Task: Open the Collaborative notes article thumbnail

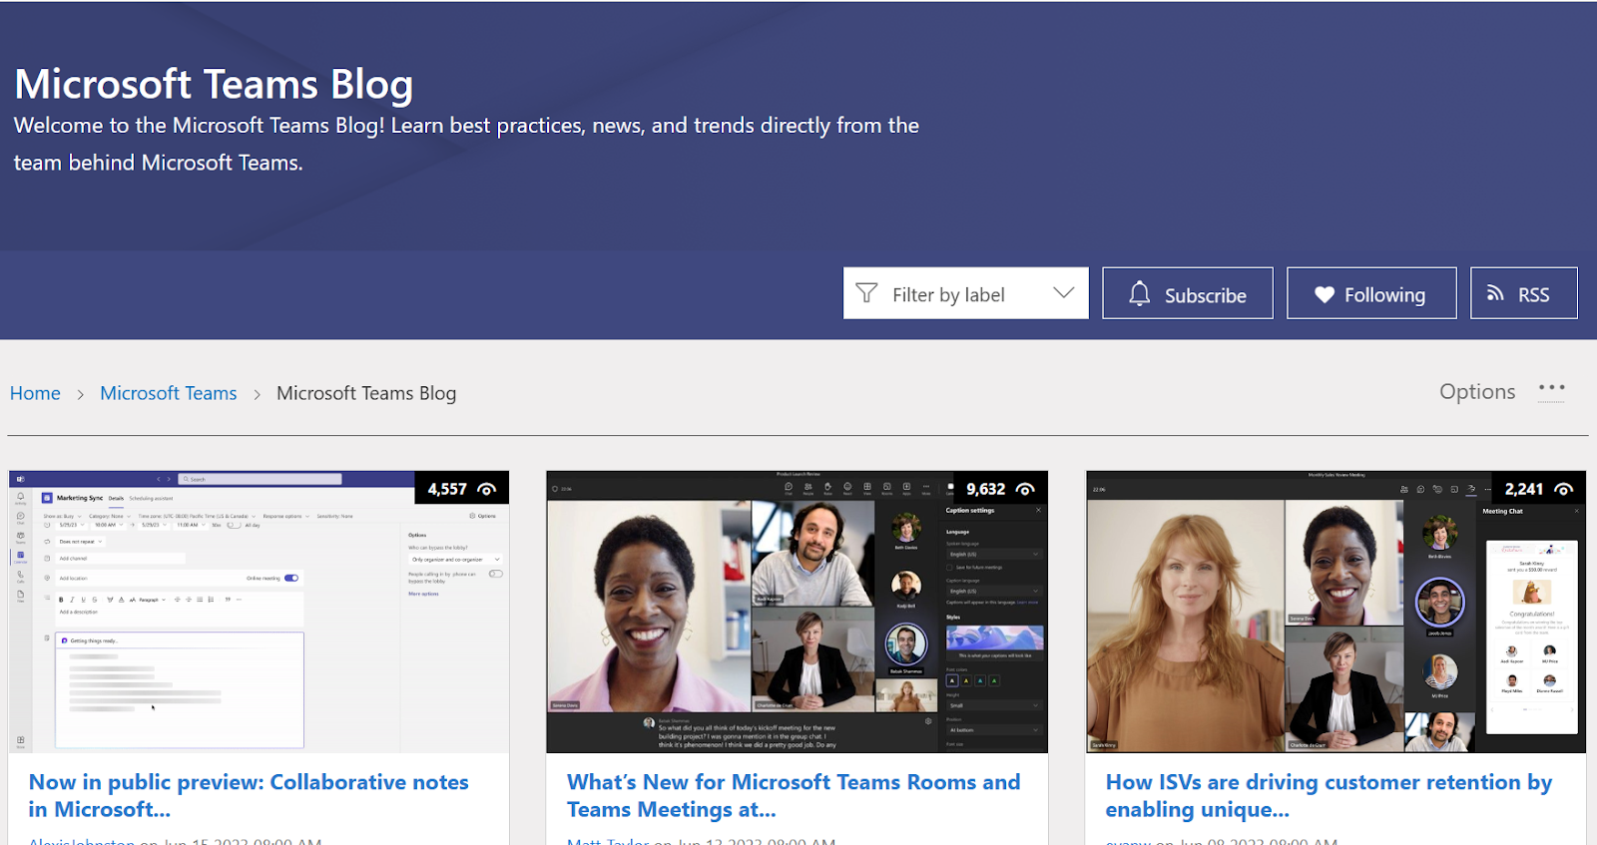Action: click(x=259, y=612)
